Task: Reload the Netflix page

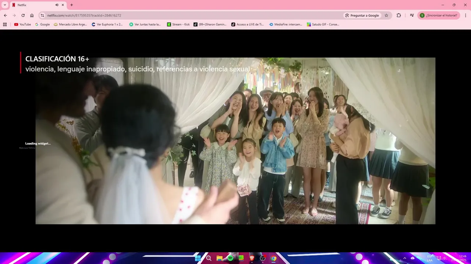Action: click(23, 15)
